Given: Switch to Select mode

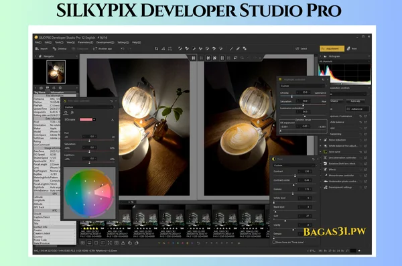Looking at the screenshot, I should [301, 49].
